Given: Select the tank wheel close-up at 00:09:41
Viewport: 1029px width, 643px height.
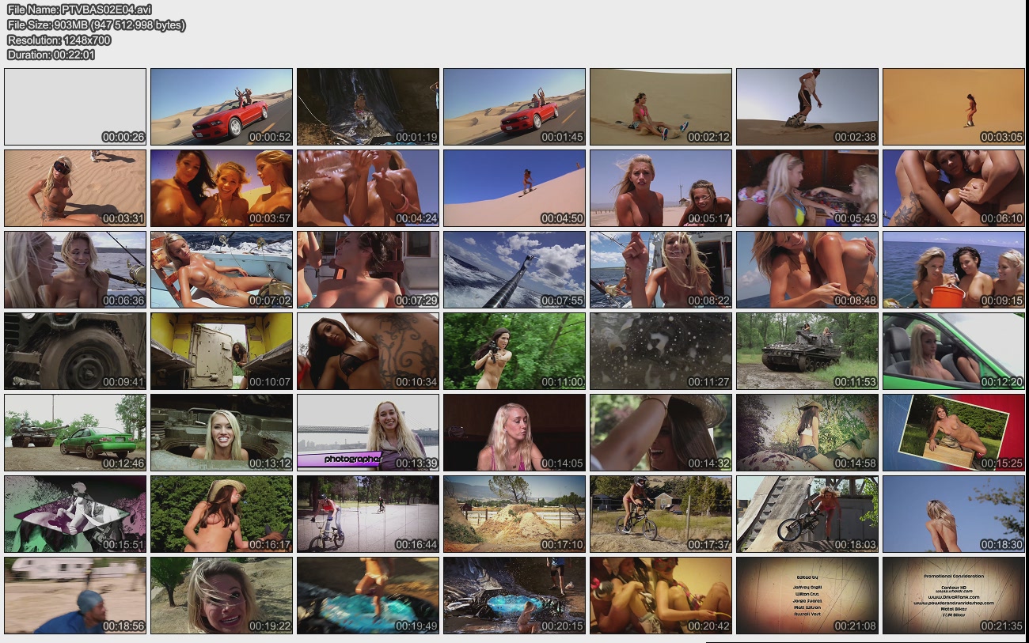Looking at the screenshot, I should click(x=75, y=351).
